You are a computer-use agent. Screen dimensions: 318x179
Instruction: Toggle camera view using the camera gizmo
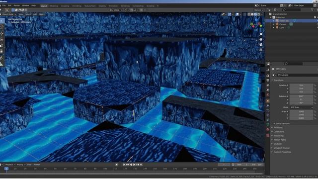point(261,44)
